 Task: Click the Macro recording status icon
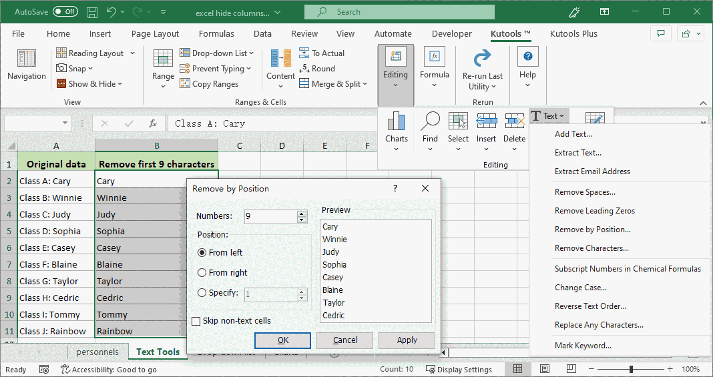click(44, 369)
